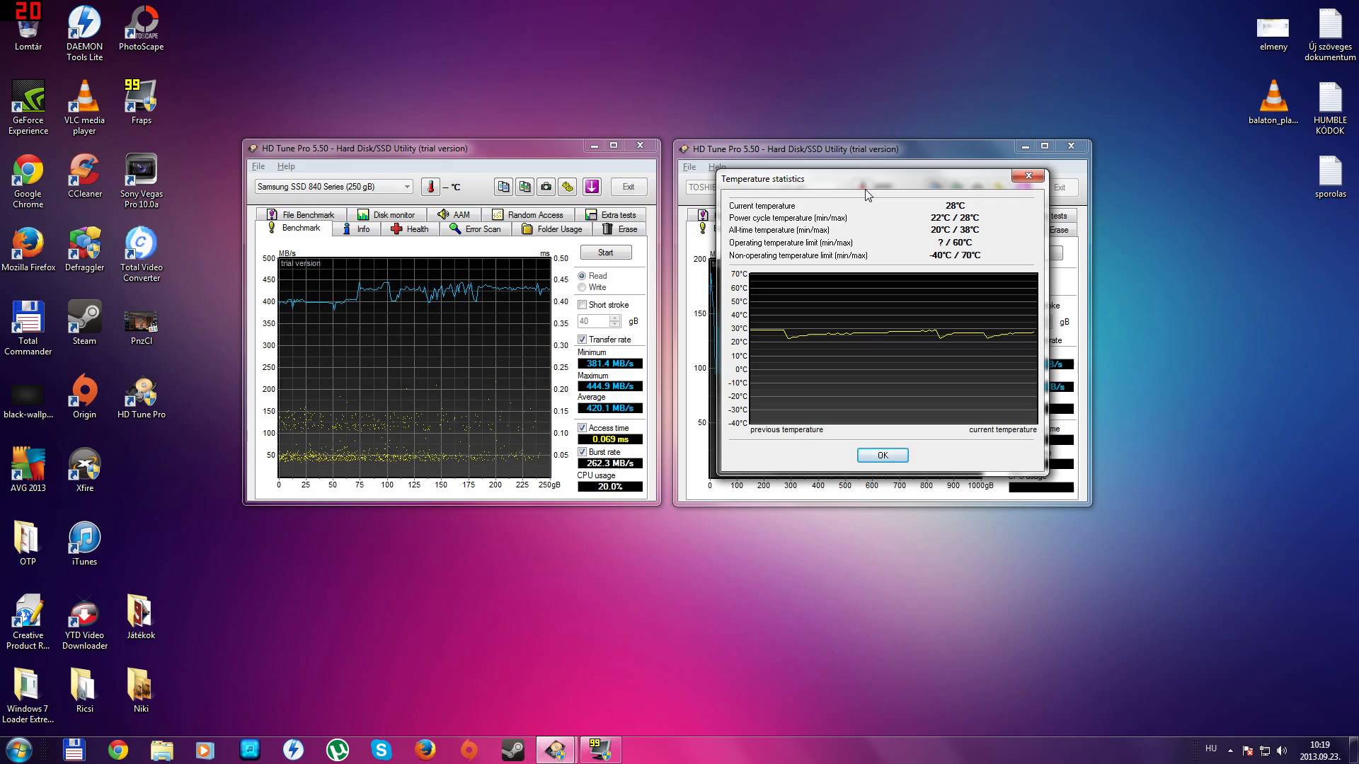Switch to the Erase tab

pos(619,229)
